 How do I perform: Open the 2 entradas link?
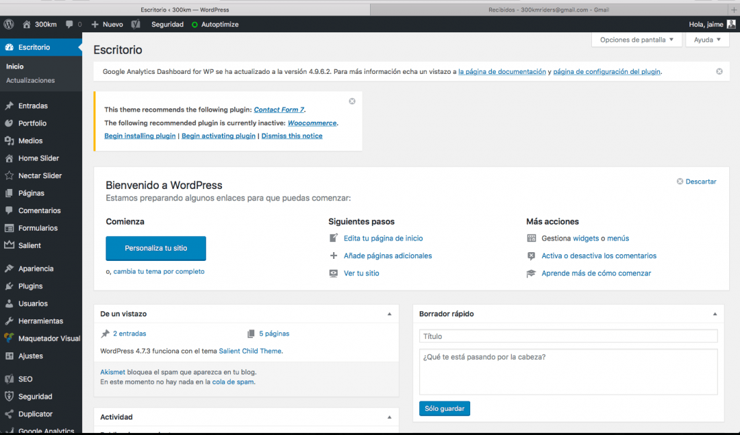pyautogui.click(x=129, y=333)
